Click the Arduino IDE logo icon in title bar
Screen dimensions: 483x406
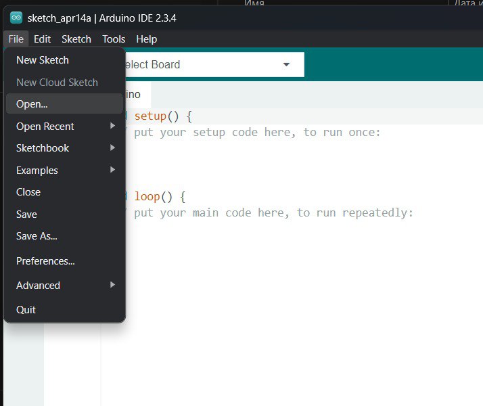click(16, 18)
